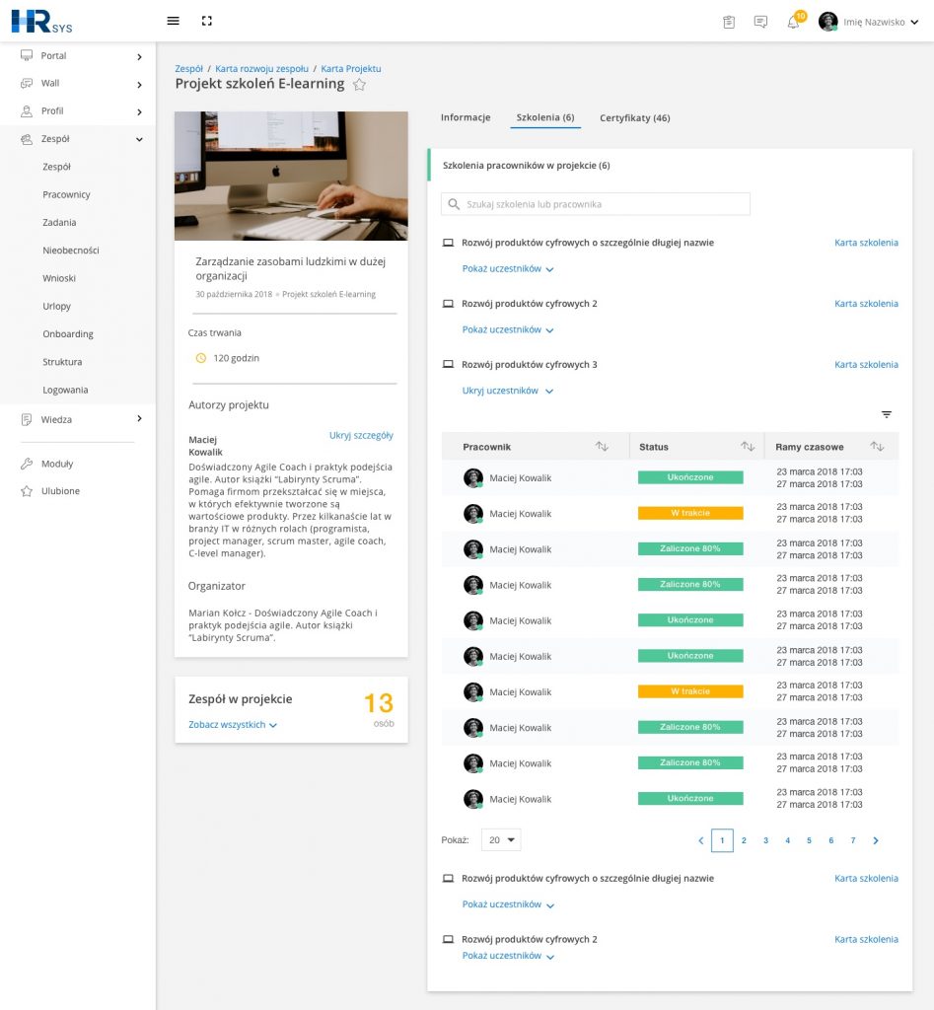Click the first W trakcie orange status badge

(x=690, y=513)
